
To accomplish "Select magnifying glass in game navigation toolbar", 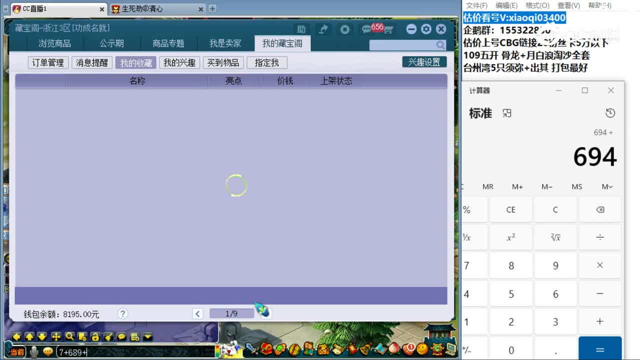I will click(70, 337).
